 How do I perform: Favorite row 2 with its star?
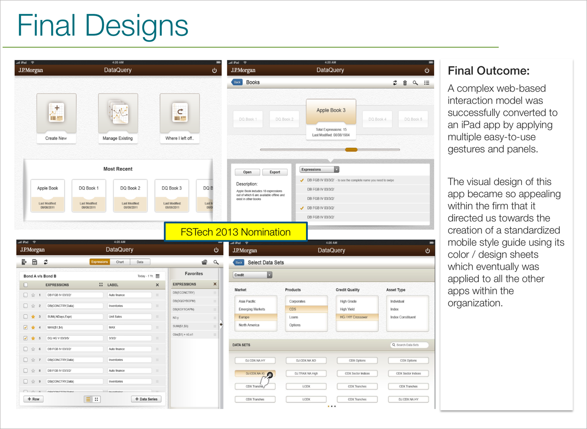tap(33, 306)
